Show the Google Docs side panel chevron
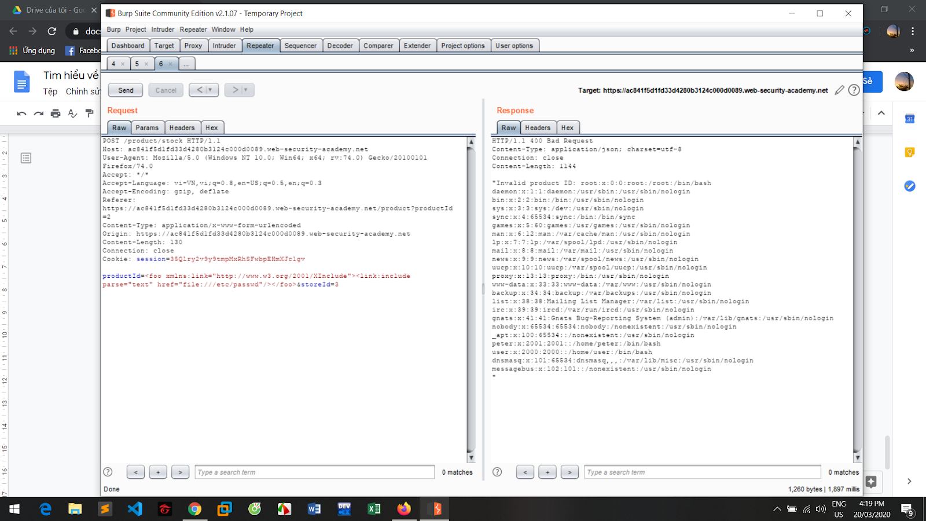 point(909,481)
